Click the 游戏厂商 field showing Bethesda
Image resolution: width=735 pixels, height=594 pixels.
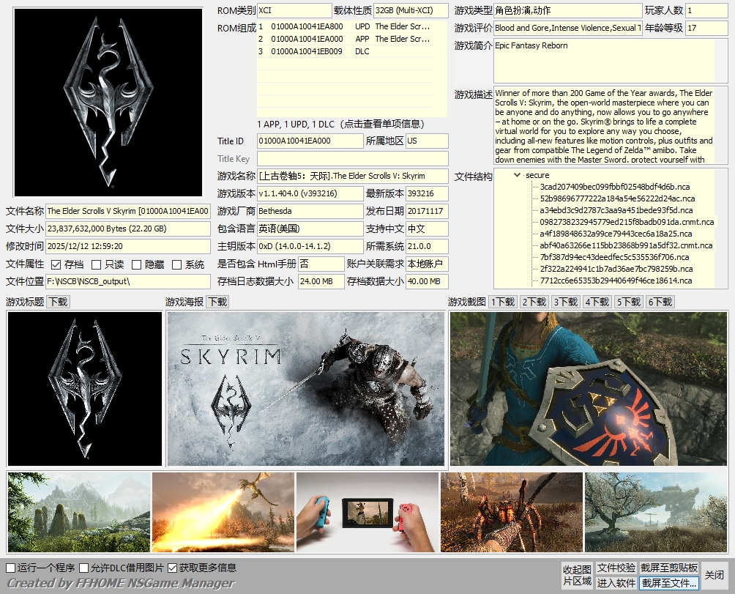pos(310,211)
